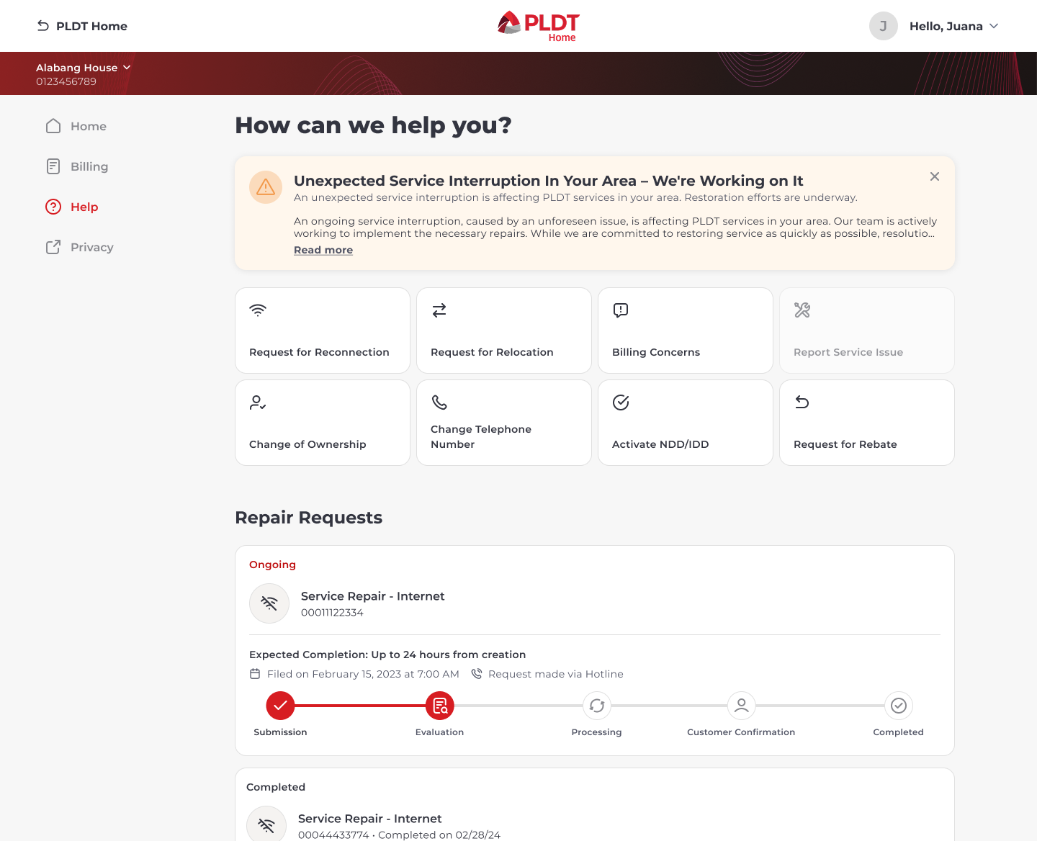Click the Processing step refresh icon
This screenshot has width=1037, height=841.
pos(597,706)
